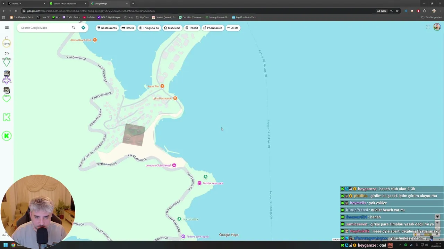Open Windows Start menu
This screenshot has height=249, width=444.
click(5, 245)
